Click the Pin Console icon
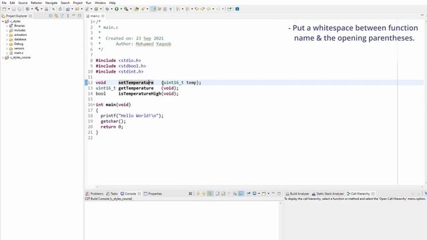This screenshot has width=427, height=240. 248,194
